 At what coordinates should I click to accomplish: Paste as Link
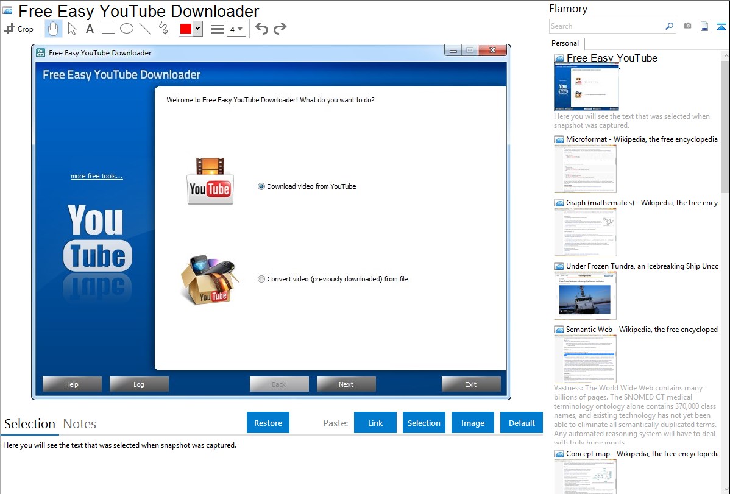pyautogui.click(x=375, y=423)
